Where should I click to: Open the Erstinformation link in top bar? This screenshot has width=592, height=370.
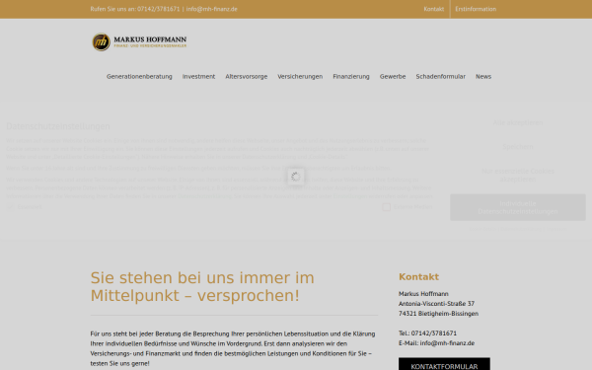pos(476,9)
